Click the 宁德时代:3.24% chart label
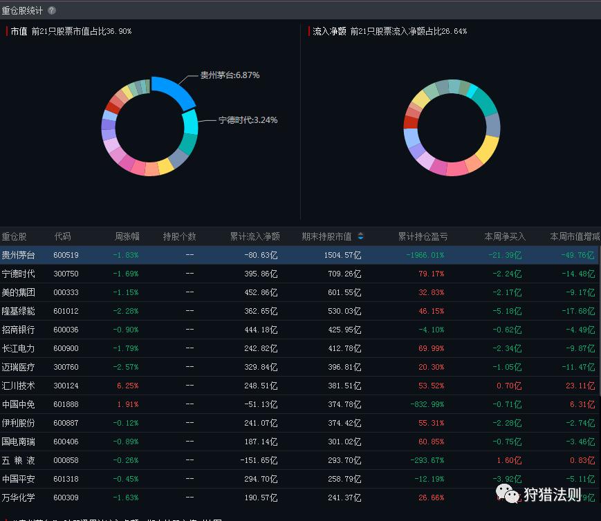 pyautogui.click(x=248, y=120)
